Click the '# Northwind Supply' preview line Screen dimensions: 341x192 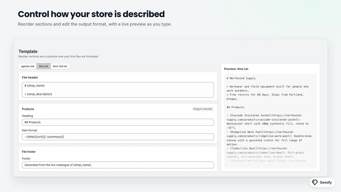241,78
